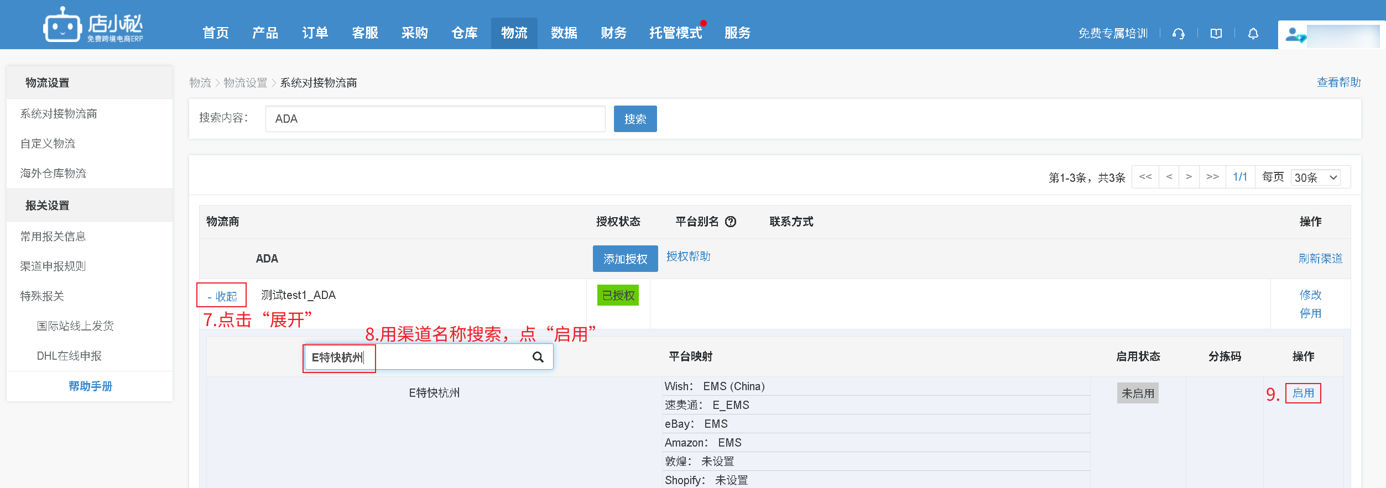Screen dimensions: 1386x488
Task: Open the 30条 per-page dropdown
Action: click(1315, 177)
